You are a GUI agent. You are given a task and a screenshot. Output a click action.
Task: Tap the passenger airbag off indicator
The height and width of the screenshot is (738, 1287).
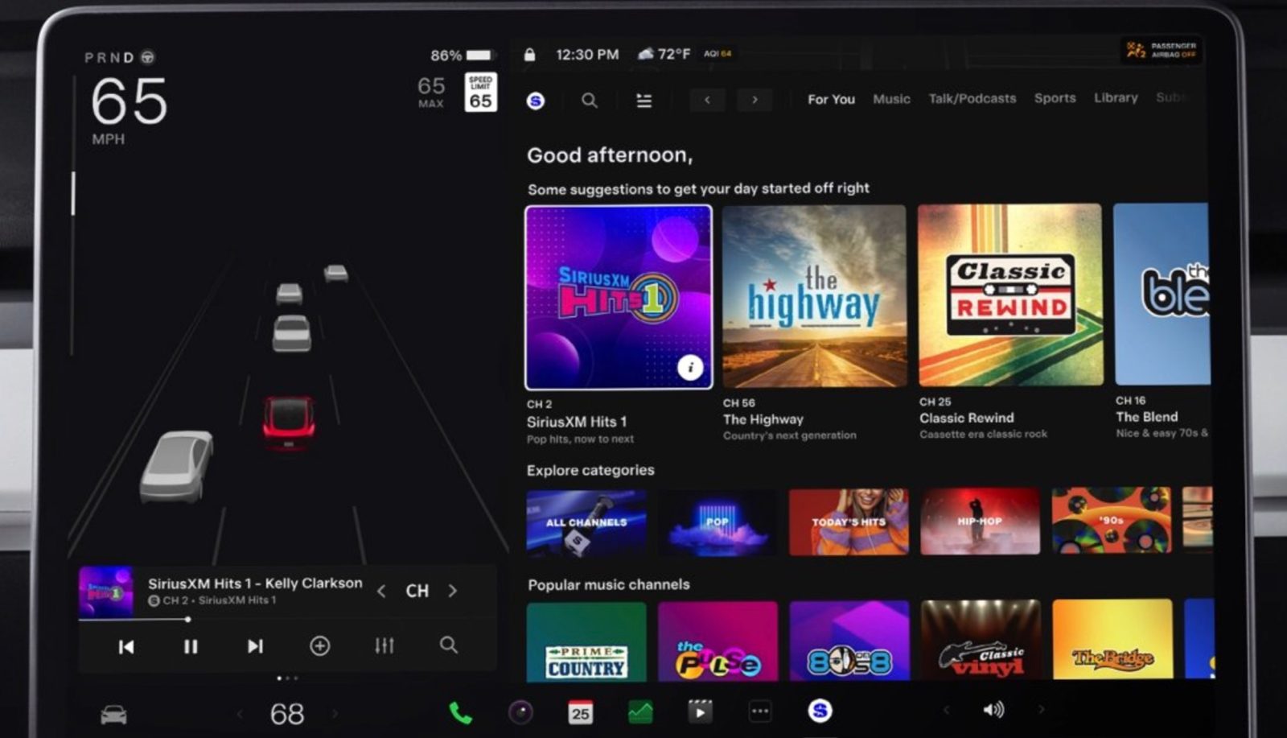click(x=1161, y=50)
